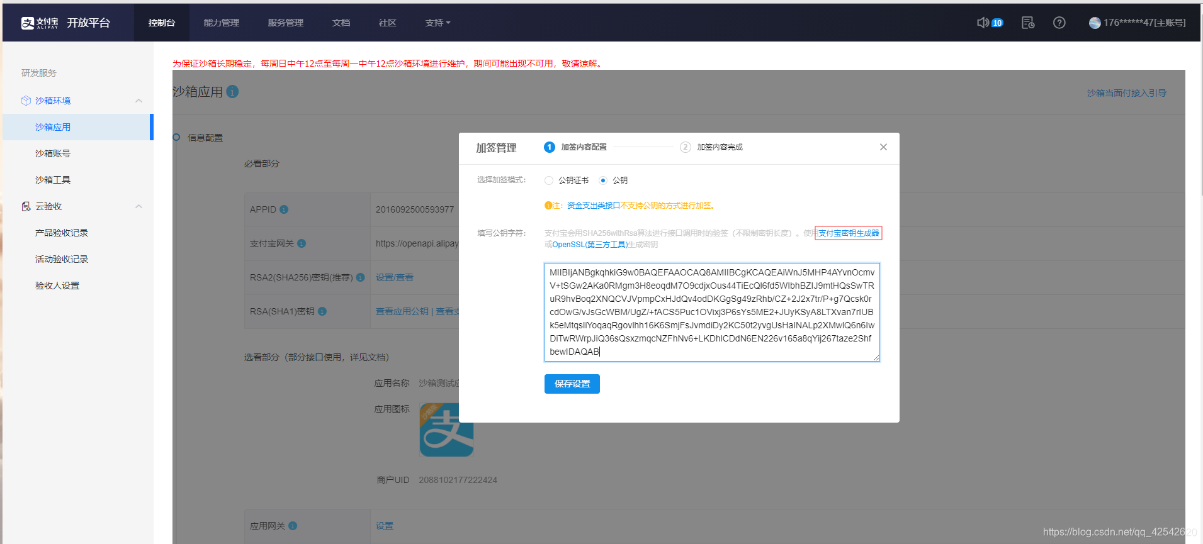Open the 支付宝密钥生成器 link
Image resolution: width=1203 pixels, height=544 pixels.
pos(849,233)
